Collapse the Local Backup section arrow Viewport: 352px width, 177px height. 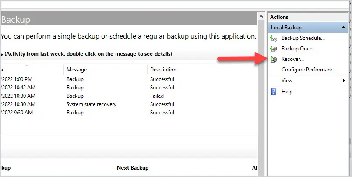[x=343, y=28]
